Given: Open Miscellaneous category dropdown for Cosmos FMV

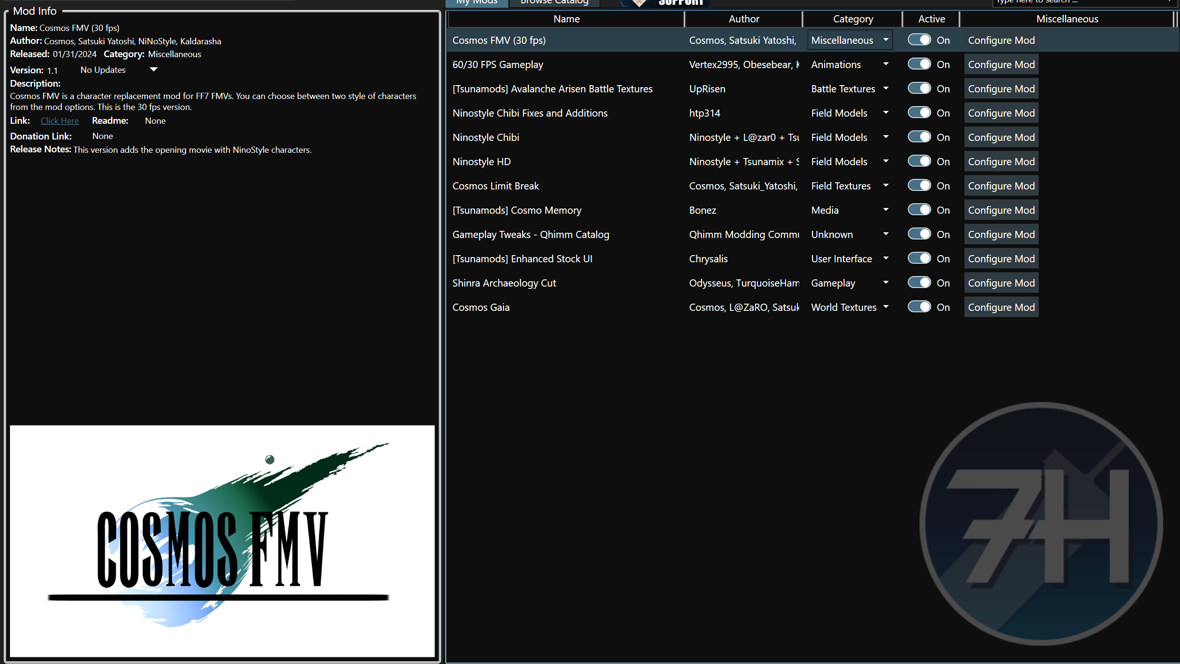Looking at the screenshot, I should point(850,40).
